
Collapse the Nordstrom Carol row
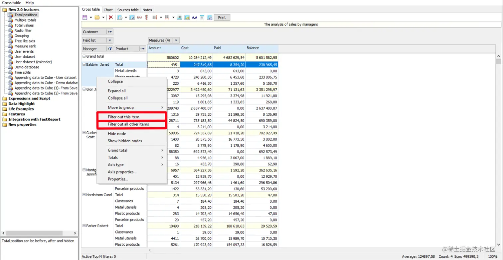tap(84, 195)
